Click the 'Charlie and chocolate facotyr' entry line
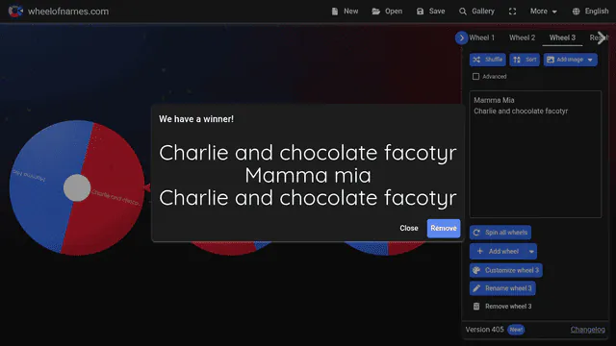Screen dimensions: 616x346 coord(521,111)
